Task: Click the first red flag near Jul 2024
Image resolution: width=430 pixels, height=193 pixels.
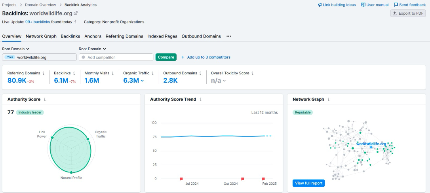Action: [181, 179]
